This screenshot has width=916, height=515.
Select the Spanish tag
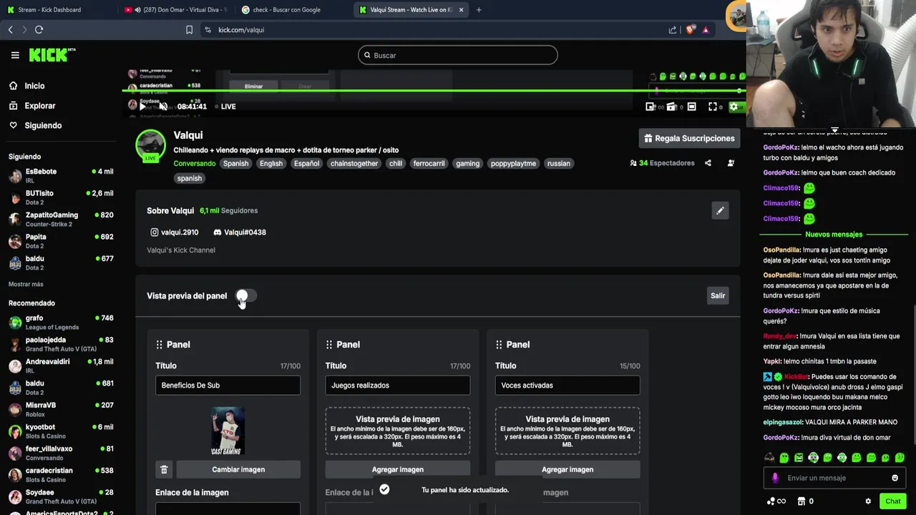click(x=235, y=164)
